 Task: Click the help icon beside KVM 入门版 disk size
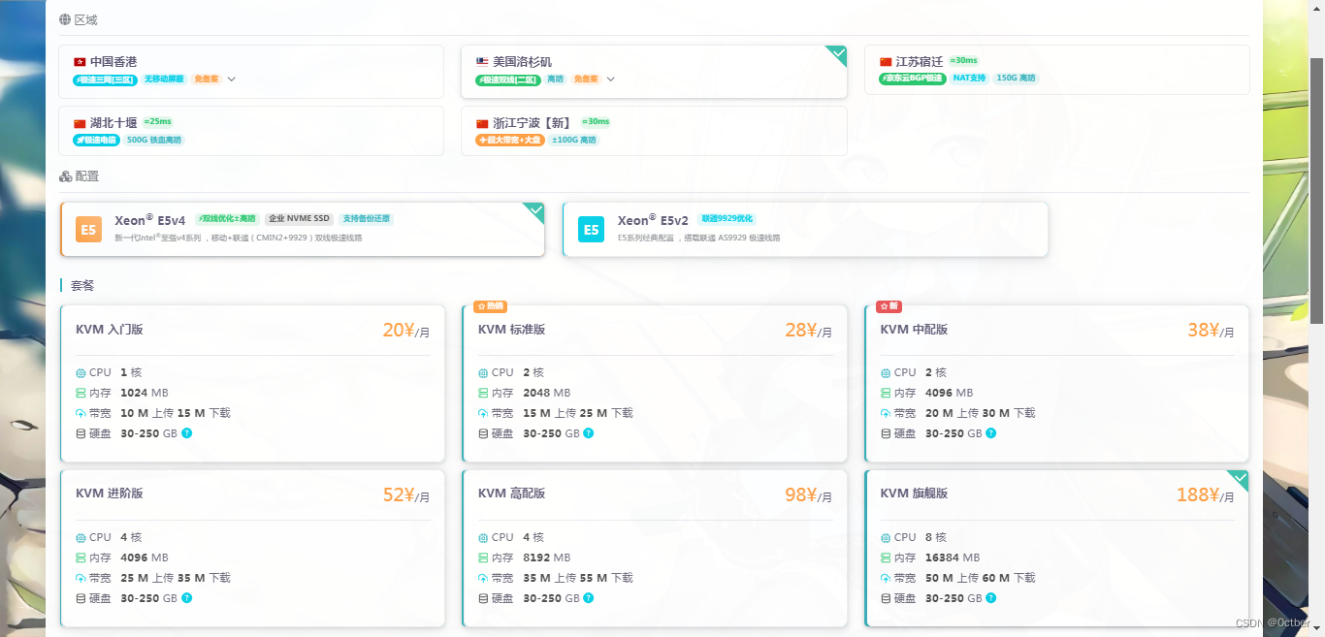point(186,433)
